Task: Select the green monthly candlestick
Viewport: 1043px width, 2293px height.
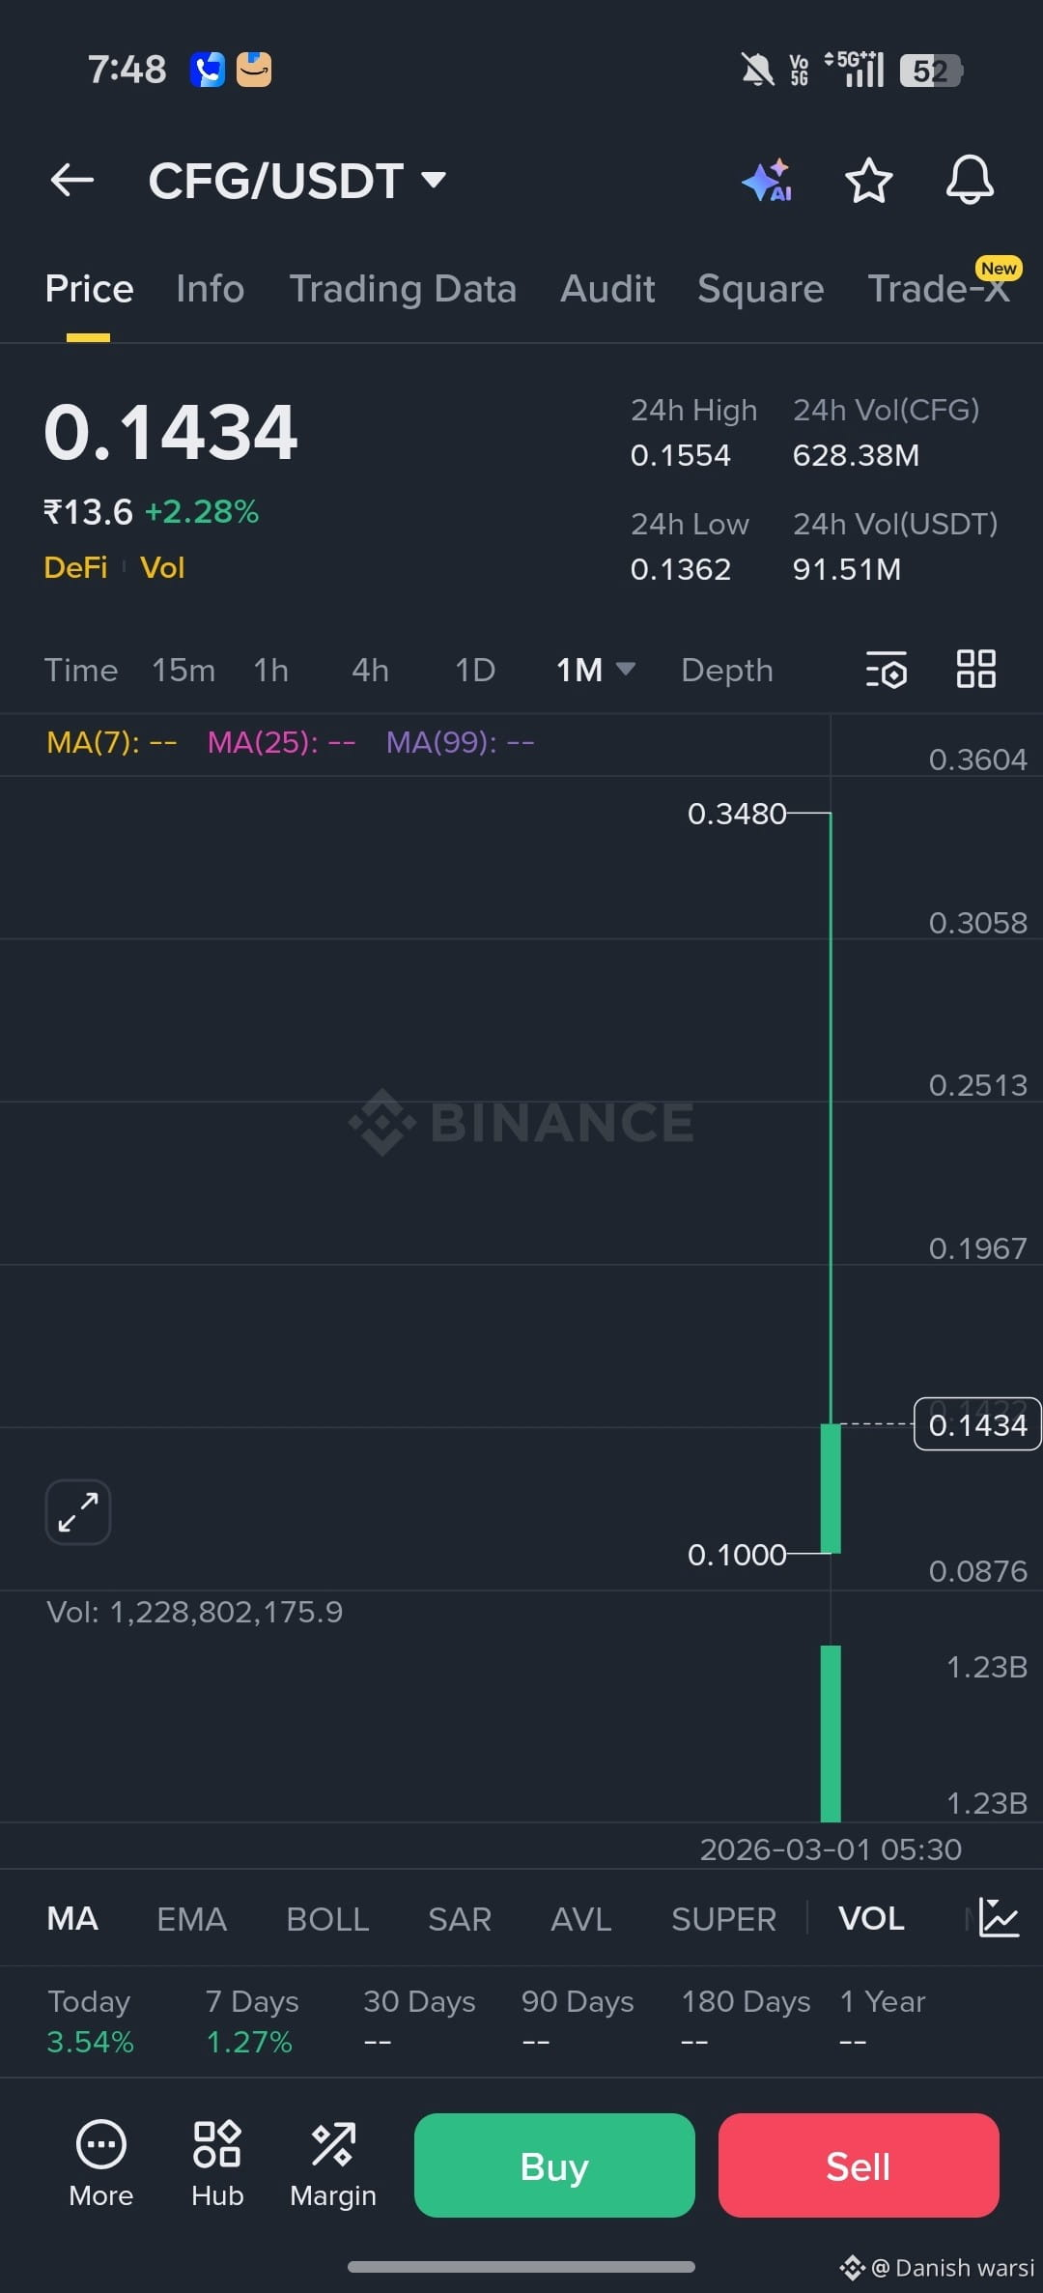Action: click(831, 1488)
